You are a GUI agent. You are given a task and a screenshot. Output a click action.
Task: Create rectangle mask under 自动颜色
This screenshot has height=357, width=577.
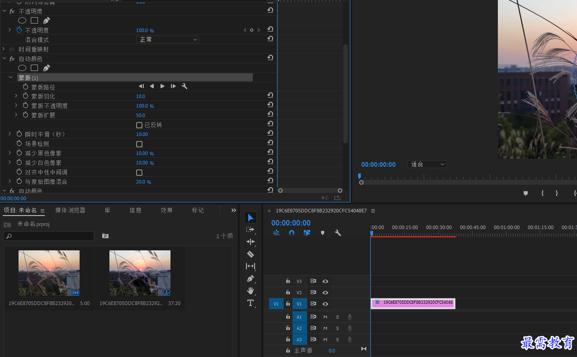pos(34,68)
